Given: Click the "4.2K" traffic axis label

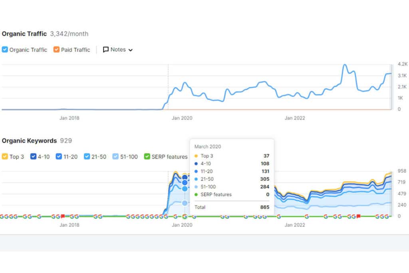Looking at the screenshot, I should tap(403, 64).
